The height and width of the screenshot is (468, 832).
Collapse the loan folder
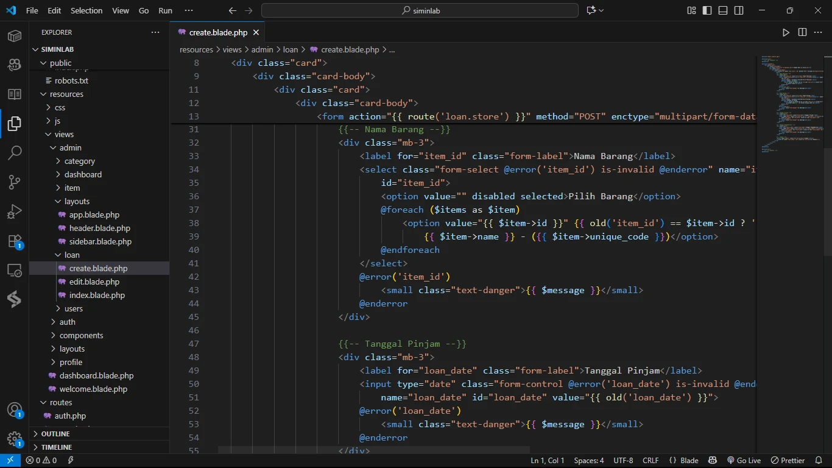[x=72, y=255]
